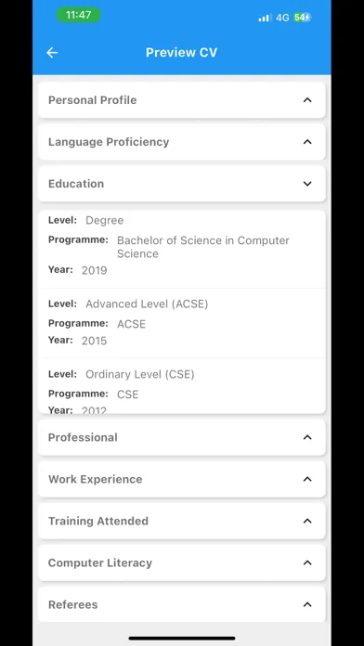
Task: Open the Work Experience section title
Action: [96, 479]
